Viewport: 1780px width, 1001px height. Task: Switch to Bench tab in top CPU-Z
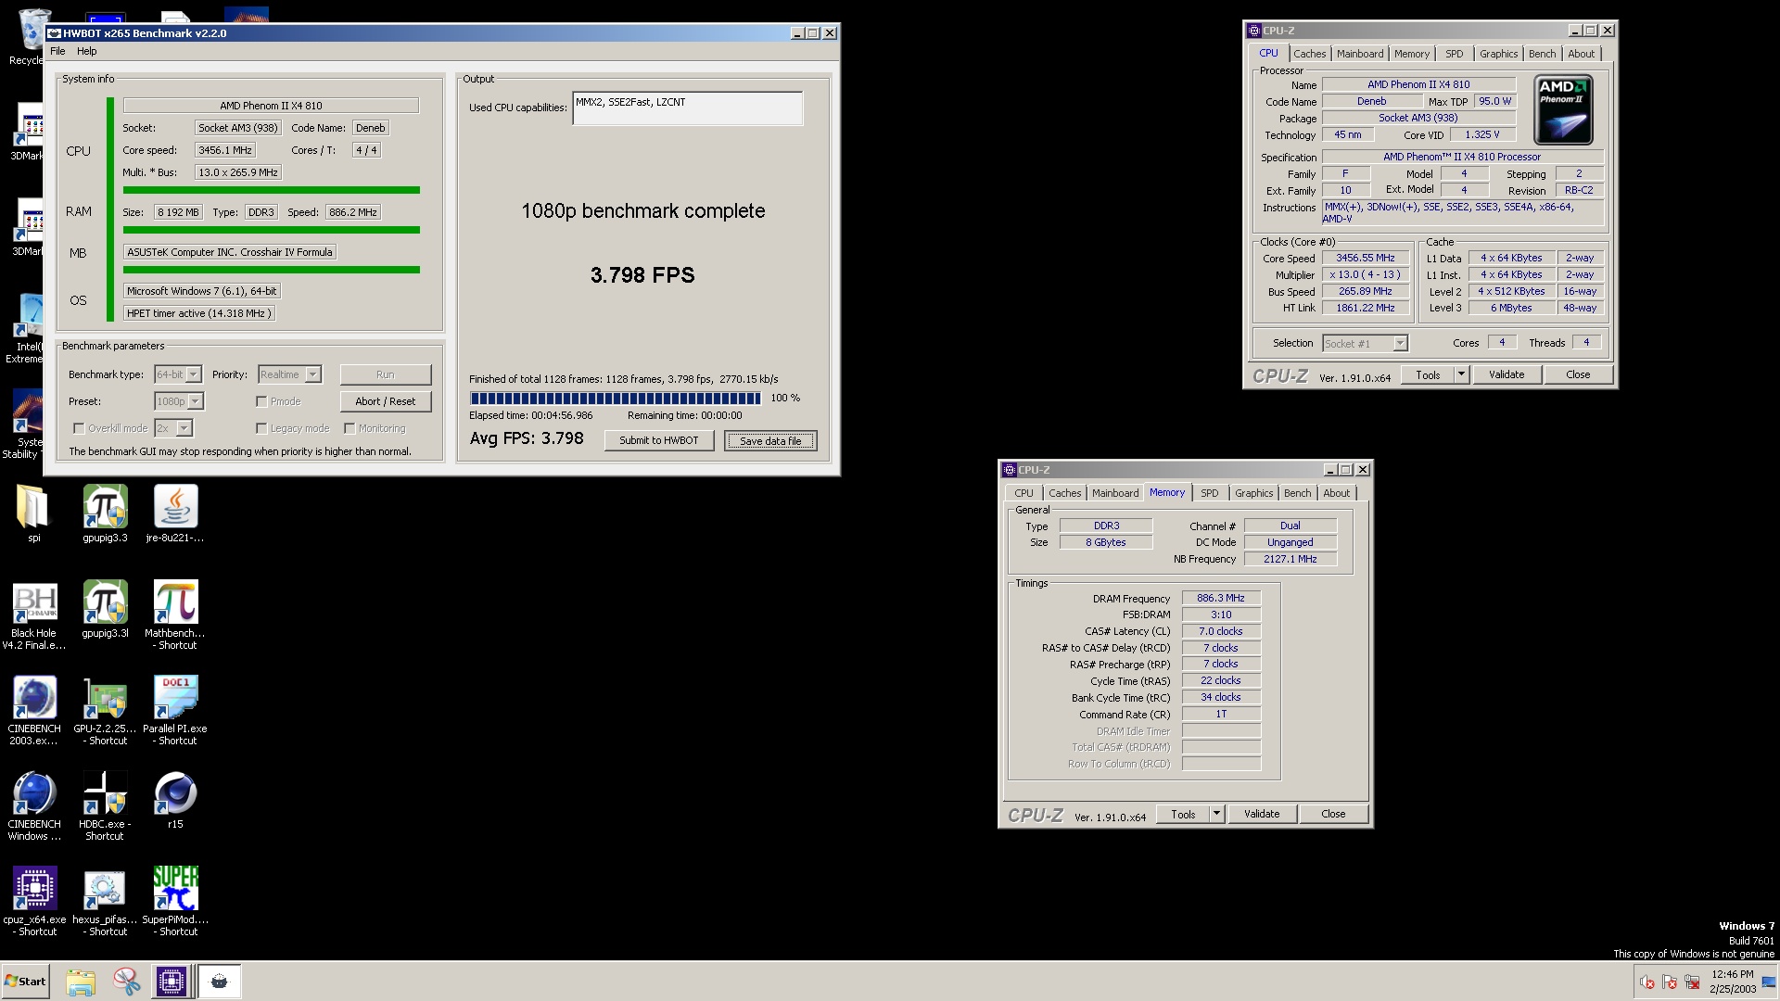pos(1543,54)
